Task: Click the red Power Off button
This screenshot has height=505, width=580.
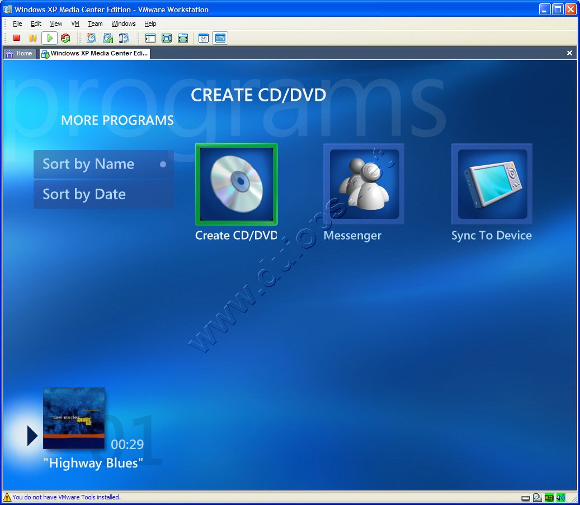Action: click(x=17, y=38)
